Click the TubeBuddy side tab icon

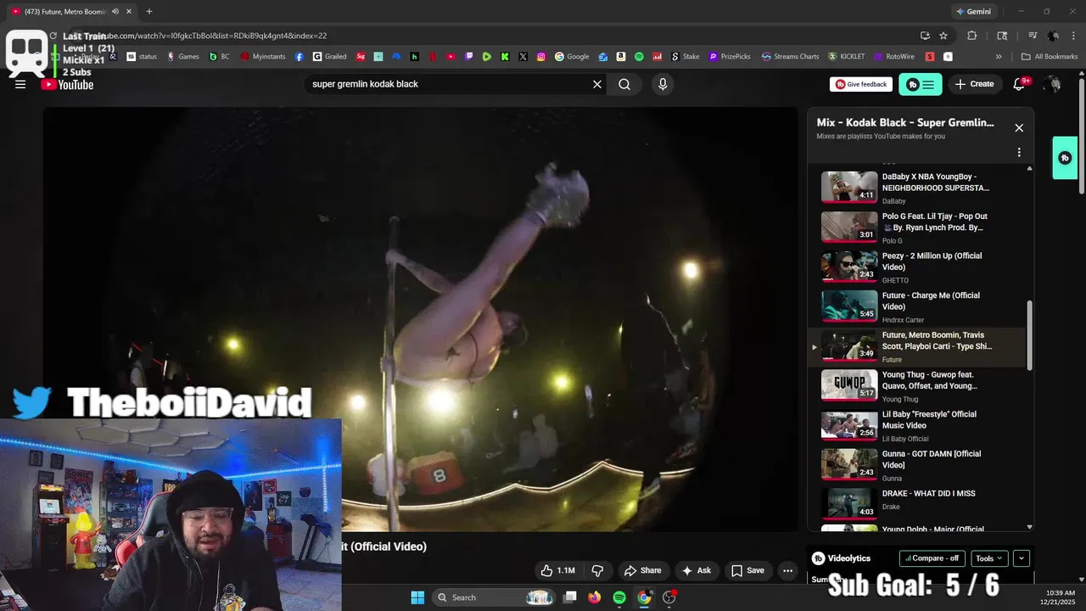point(1065,158)
